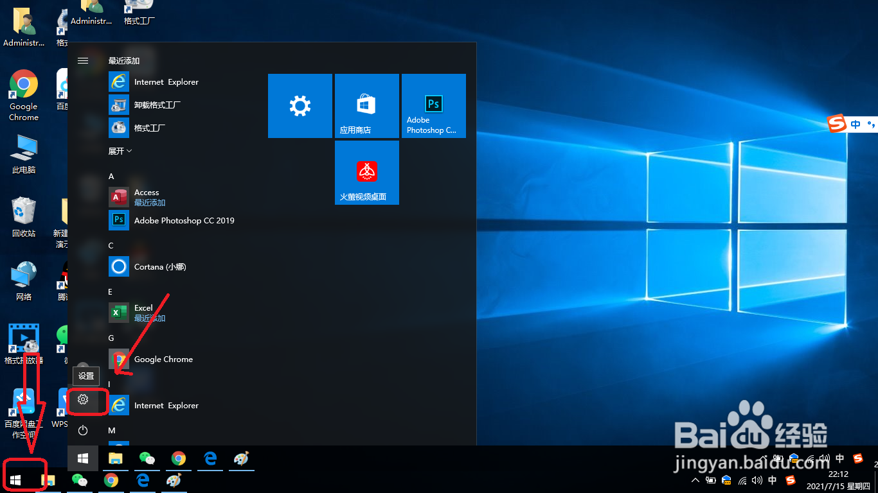Select the 网络 network desktop icon

[x=24, y=281]
